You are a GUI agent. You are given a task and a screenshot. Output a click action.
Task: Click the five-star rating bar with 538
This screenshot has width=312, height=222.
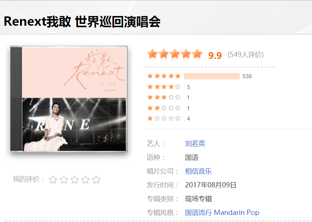click(x=212, y=76)
